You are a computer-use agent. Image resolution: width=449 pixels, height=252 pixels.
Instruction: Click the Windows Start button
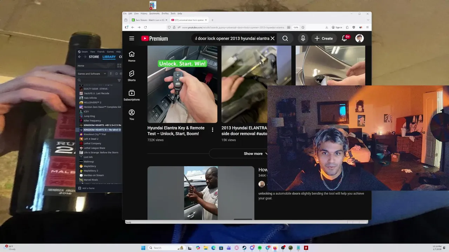point(143,248)
